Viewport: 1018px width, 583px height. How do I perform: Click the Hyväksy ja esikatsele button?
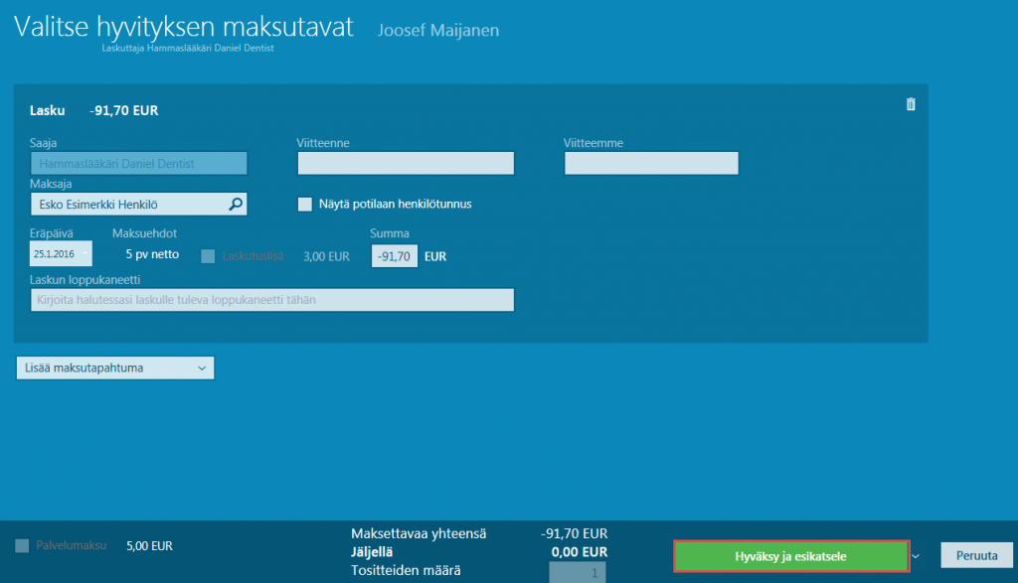coord(790,555)
